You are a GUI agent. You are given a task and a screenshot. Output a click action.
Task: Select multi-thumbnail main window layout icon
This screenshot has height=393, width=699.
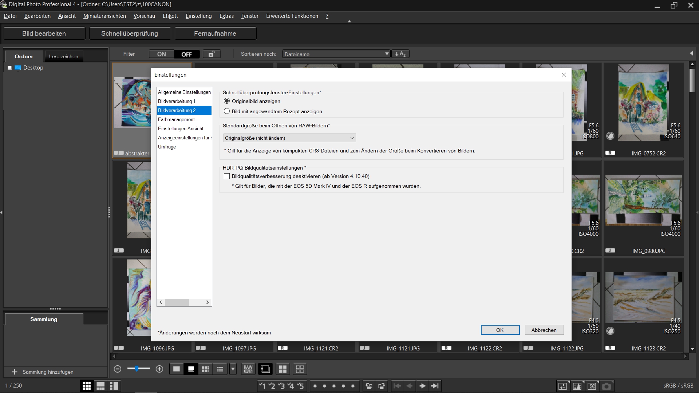[87, 386]
